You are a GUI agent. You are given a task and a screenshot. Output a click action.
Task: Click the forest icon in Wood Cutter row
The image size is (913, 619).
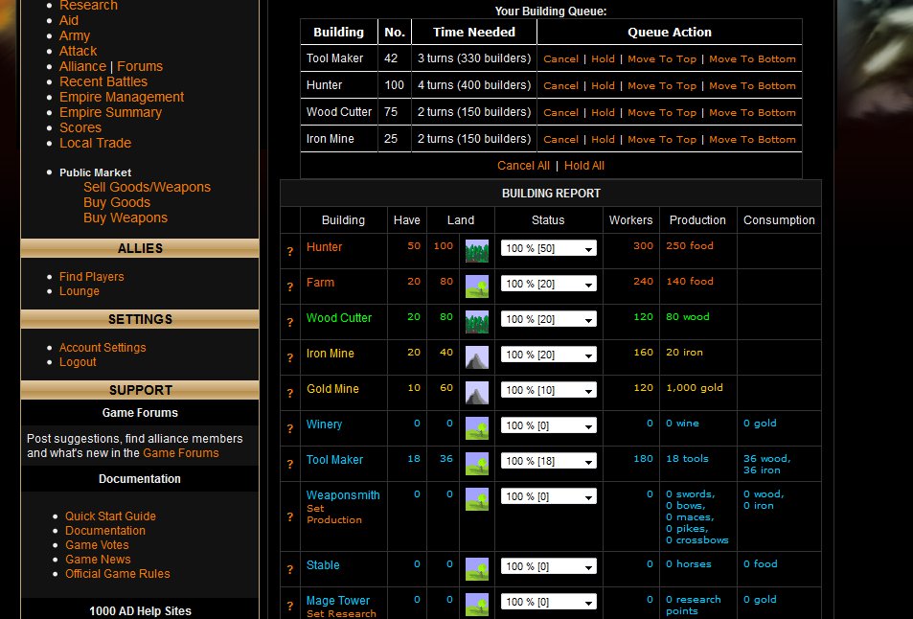(x=476, y=322)
